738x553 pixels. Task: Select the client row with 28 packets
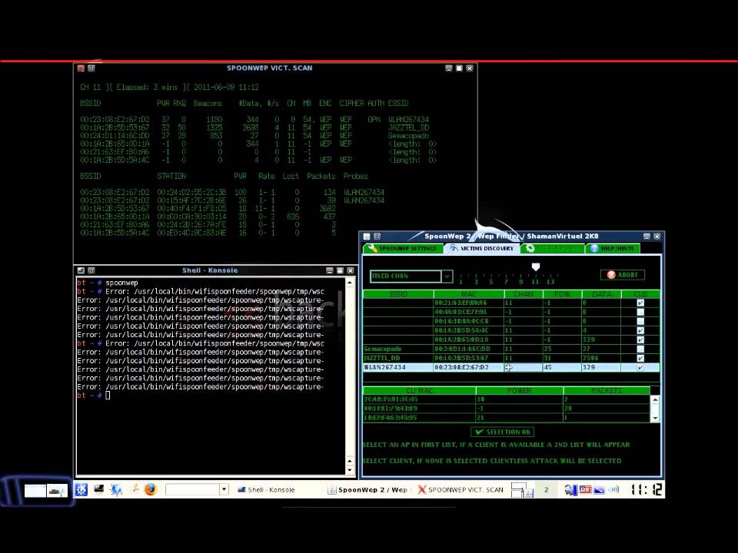coord(507,408)
